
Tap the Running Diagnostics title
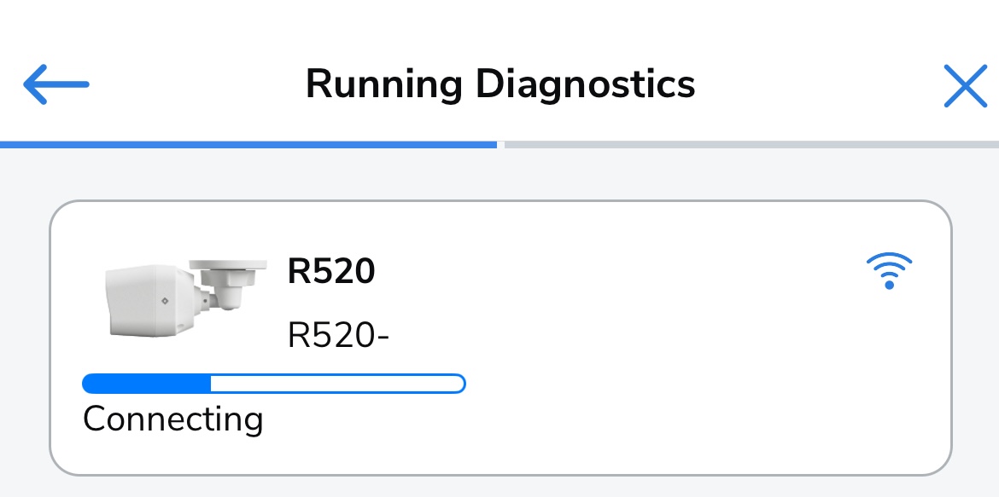coord(500,84)
